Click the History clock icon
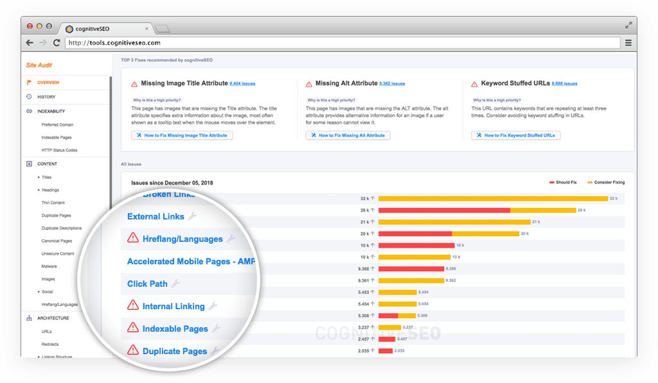The height and width of the screenshot is (383, 658). tap(29, 97)
